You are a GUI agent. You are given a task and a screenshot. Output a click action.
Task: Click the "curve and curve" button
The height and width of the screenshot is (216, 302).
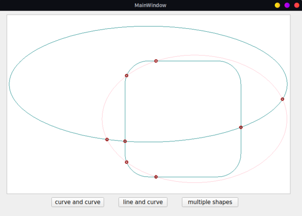point(78,202)
